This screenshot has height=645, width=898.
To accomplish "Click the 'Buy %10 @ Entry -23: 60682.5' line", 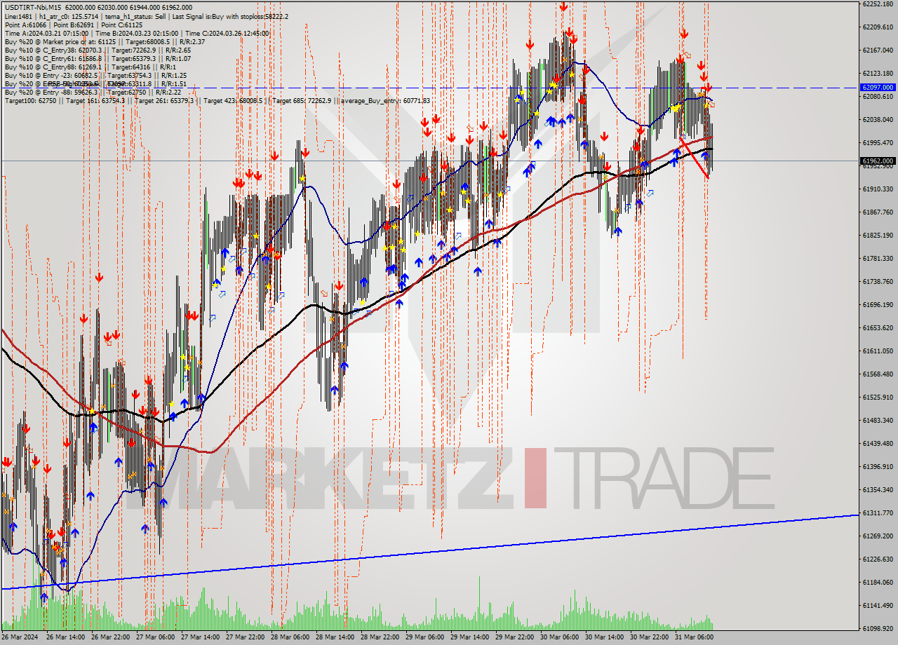I will 95,76.
